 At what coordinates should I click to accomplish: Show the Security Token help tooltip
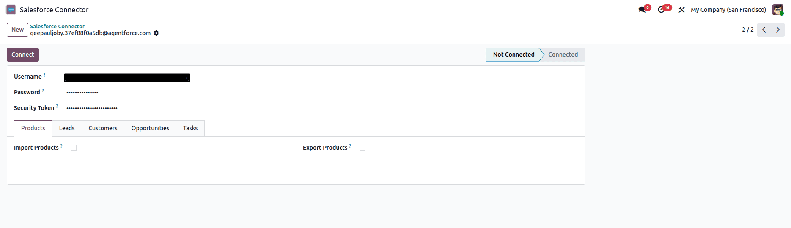pyautogui.click(x=57, y=106)
